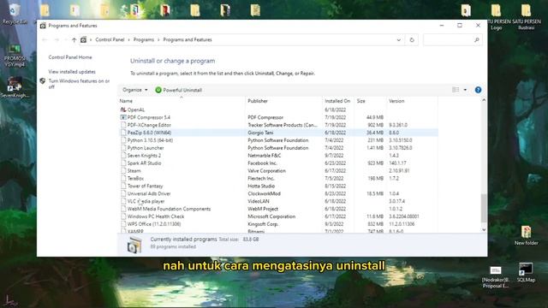Click the program list vertical scrollbar thumb
The width and height of the screenshot is (548, 308).
click(x=484, y=208)
